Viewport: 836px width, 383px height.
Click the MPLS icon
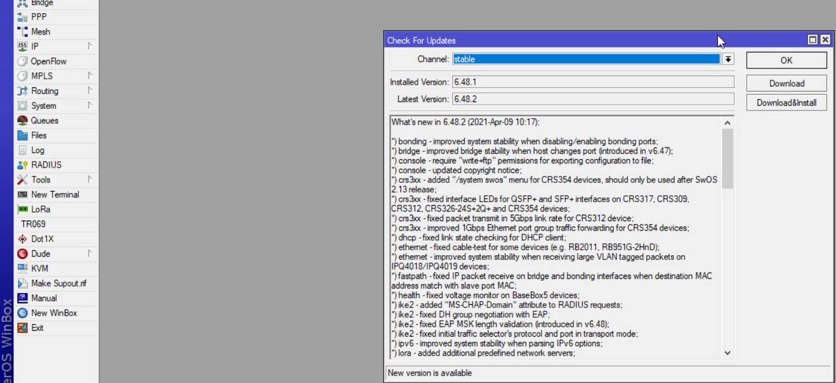click(x=22, y=76)
